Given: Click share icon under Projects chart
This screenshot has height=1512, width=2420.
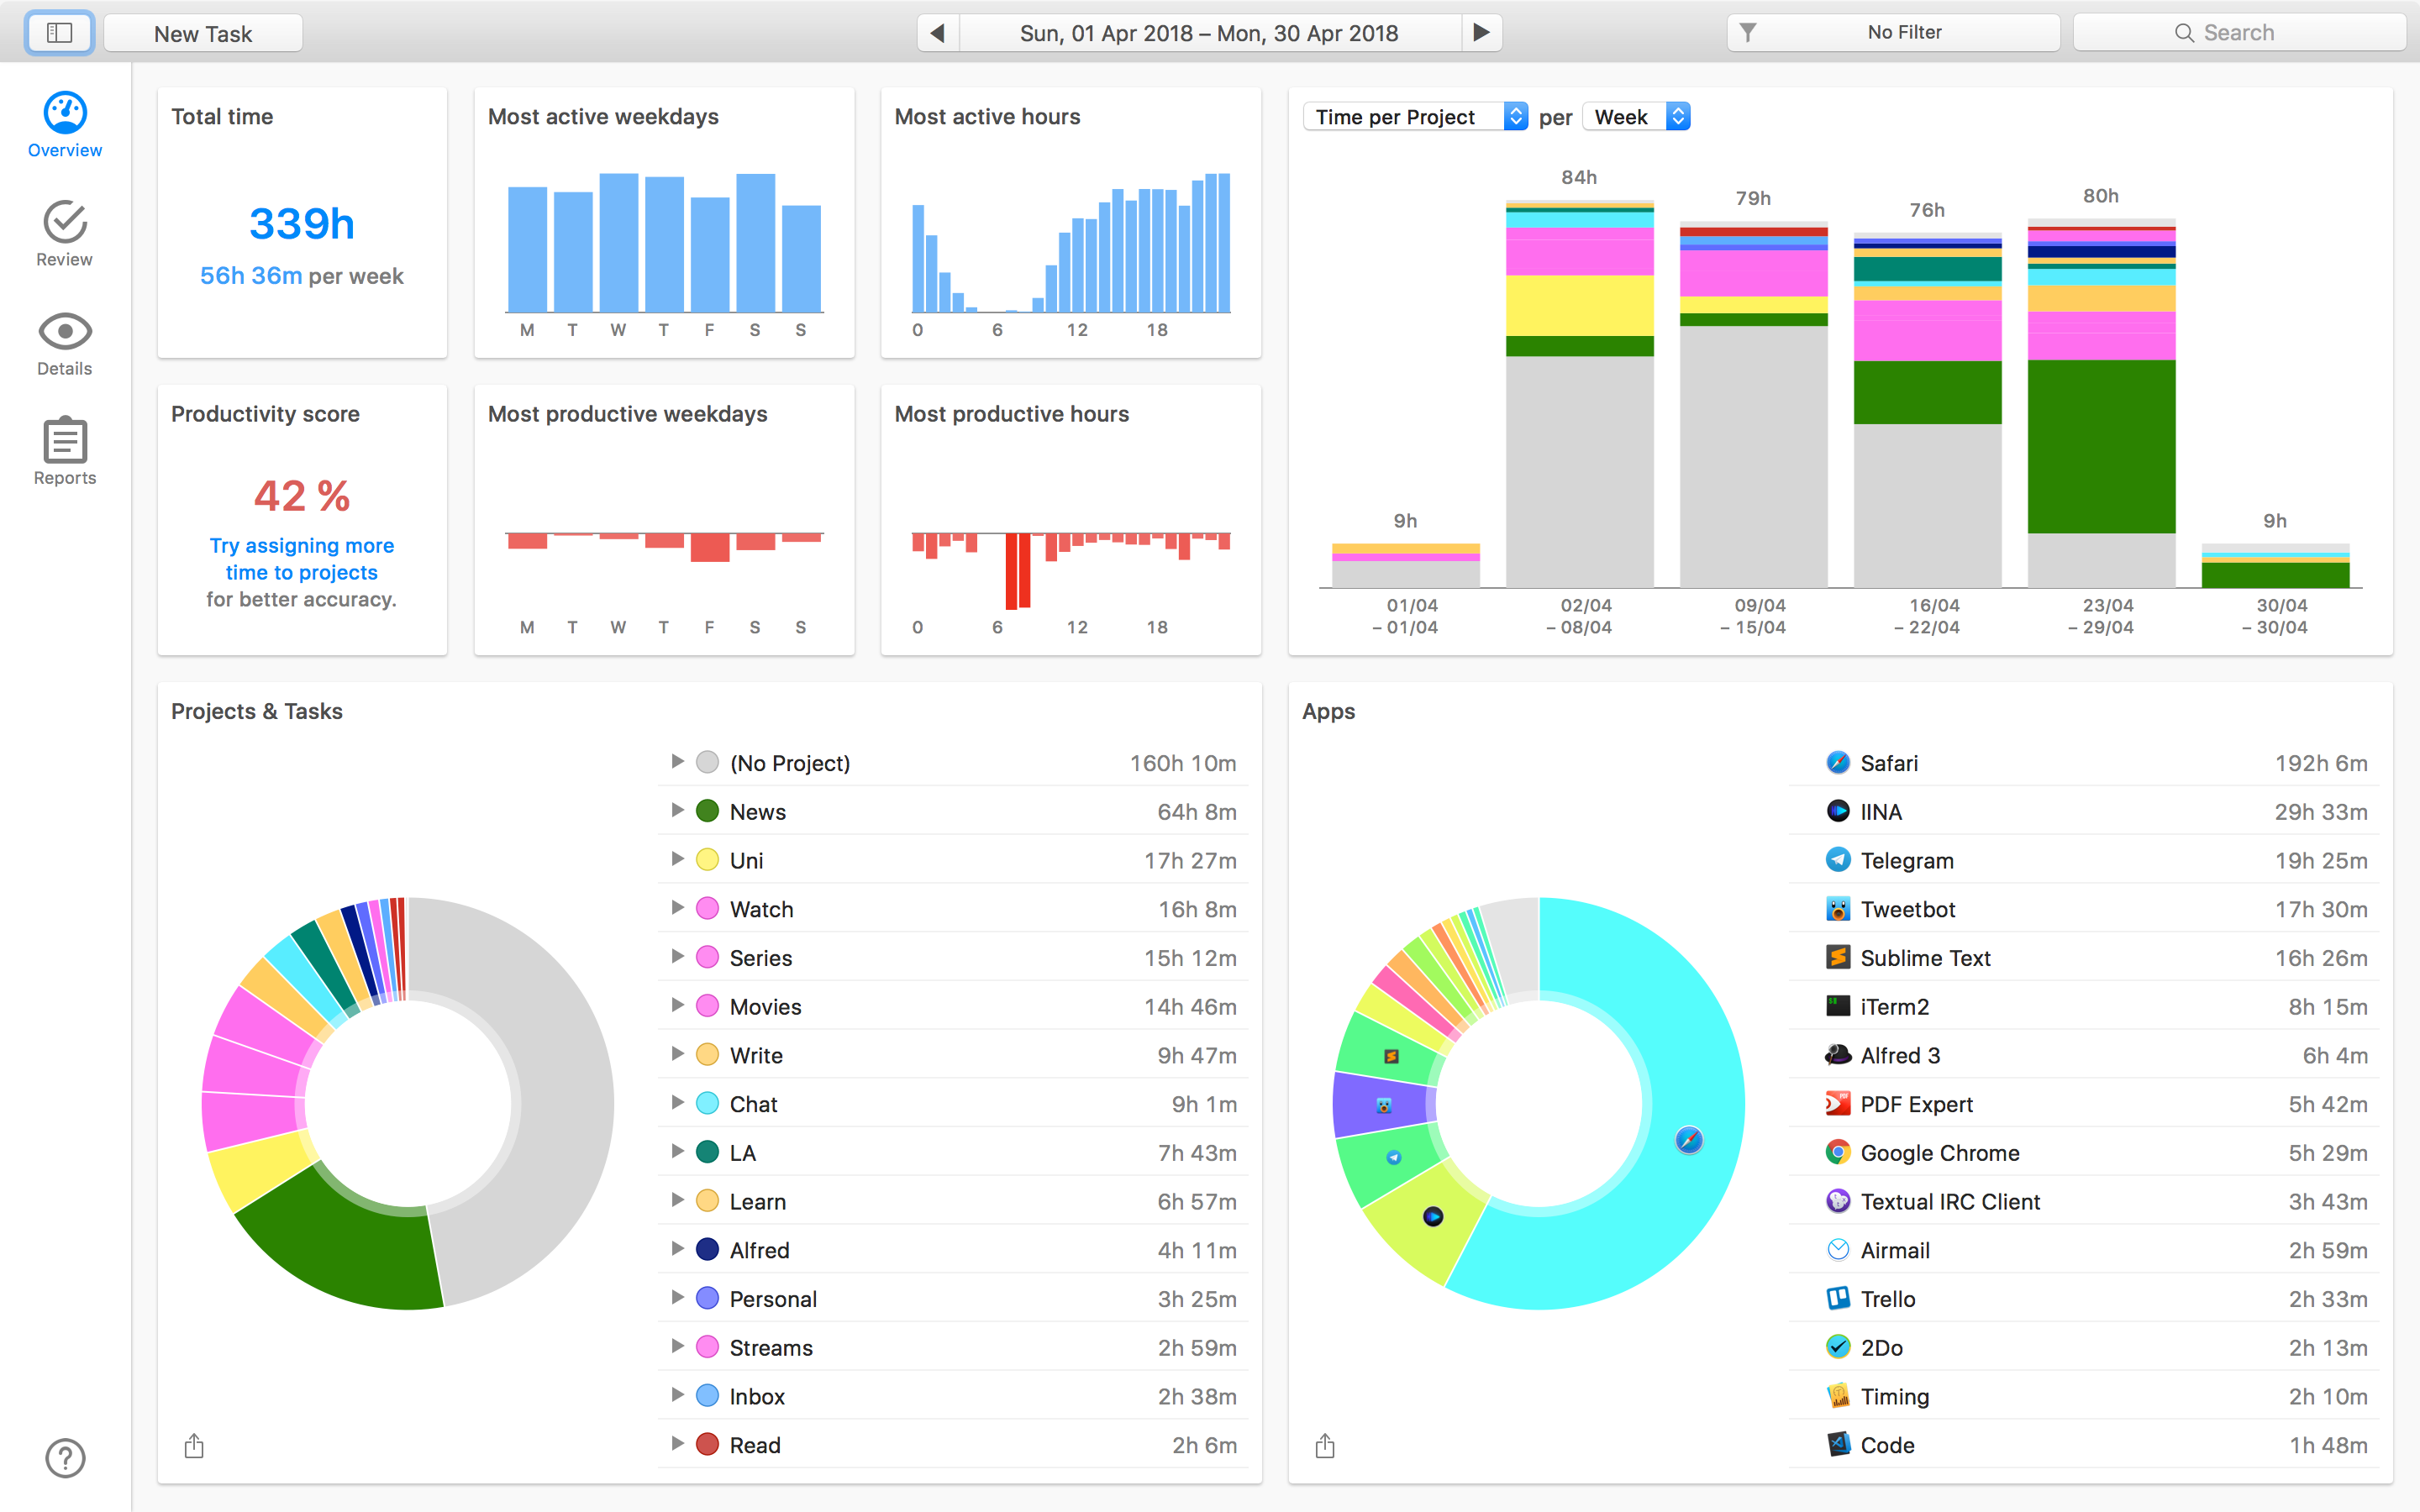Looking at the screenshot, I should pos(194,1446).
